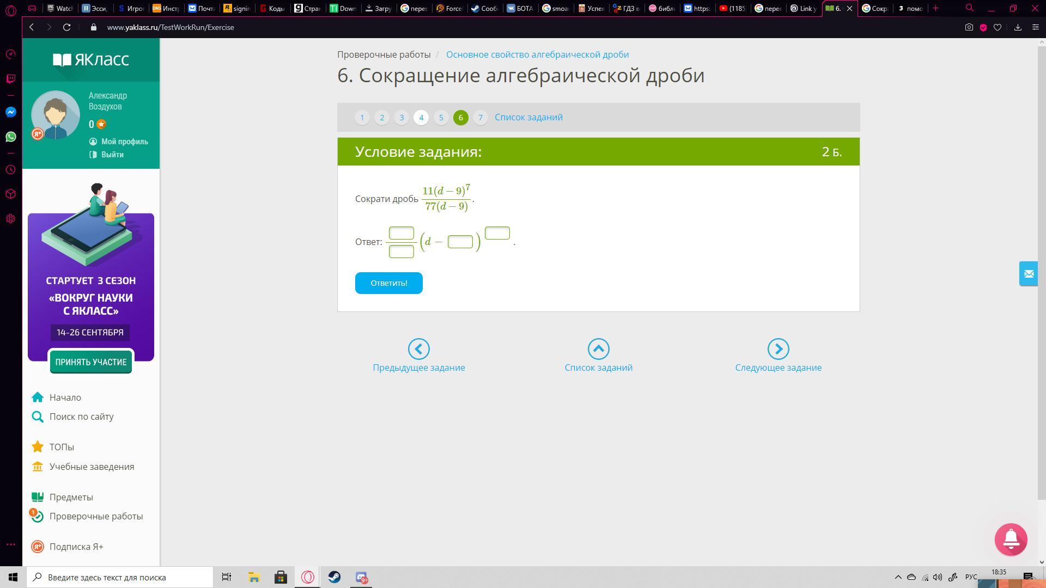Open WhatsApp in the Opera sidebar

11,137
